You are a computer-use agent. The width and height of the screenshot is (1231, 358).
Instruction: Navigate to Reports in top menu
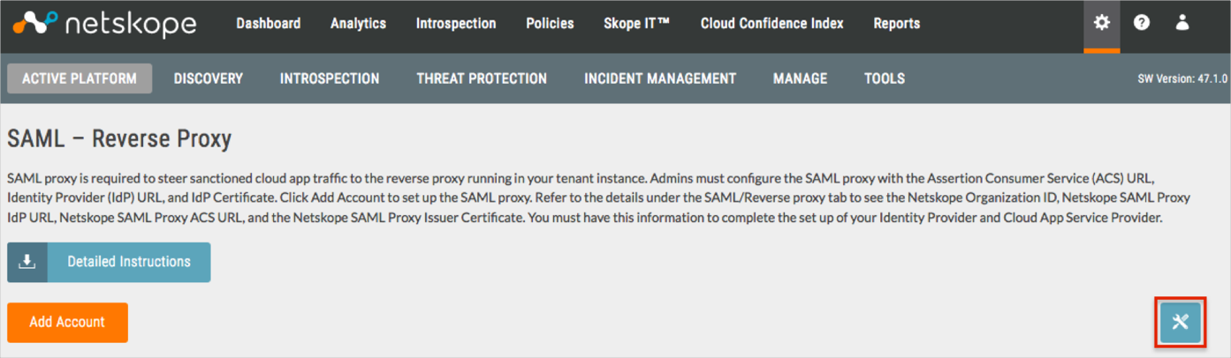coord(896,24)
